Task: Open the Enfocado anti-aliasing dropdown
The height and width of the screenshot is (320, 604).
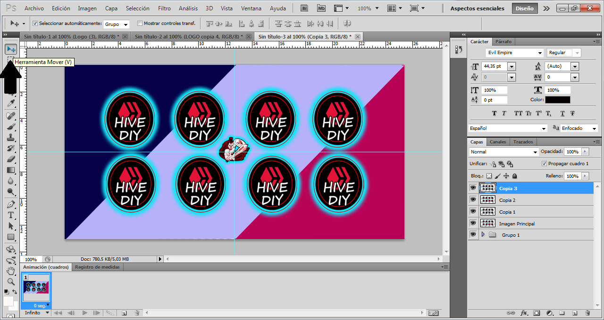Action: coord(579,128)
